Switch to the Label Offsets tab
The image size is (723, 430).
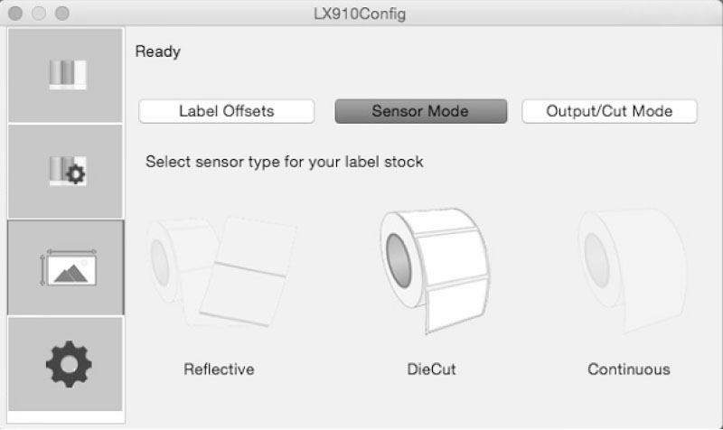pos(227,111)
